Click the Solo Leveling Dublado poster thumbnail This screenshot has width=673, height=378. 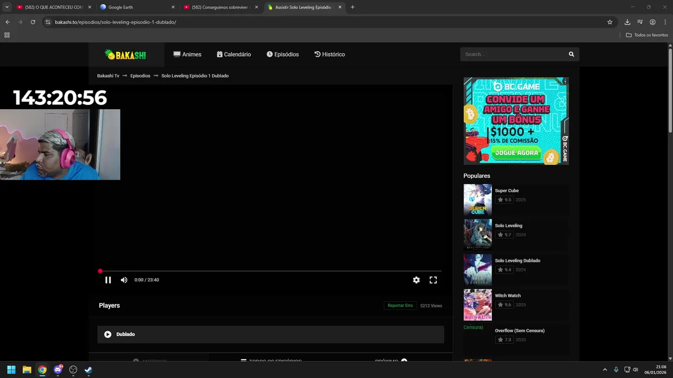(x=477, y=270)
